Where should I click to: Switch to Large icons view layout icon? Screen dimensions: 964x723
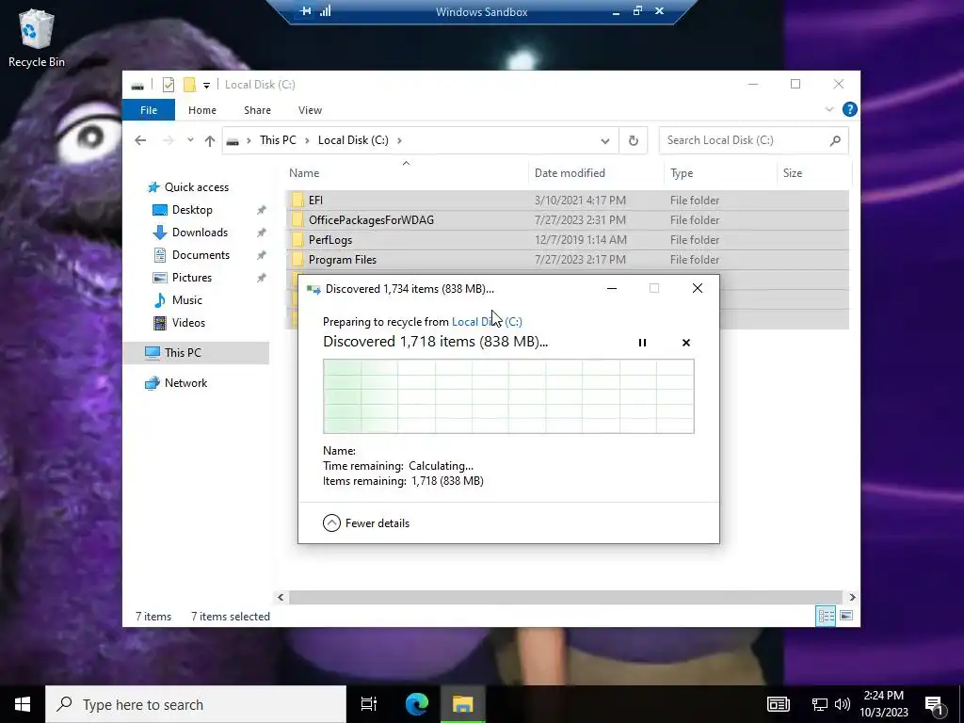846,616
